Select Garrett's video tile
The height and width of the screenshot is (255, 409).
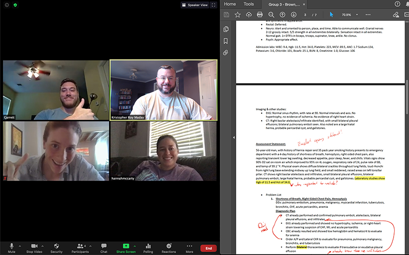56,90
